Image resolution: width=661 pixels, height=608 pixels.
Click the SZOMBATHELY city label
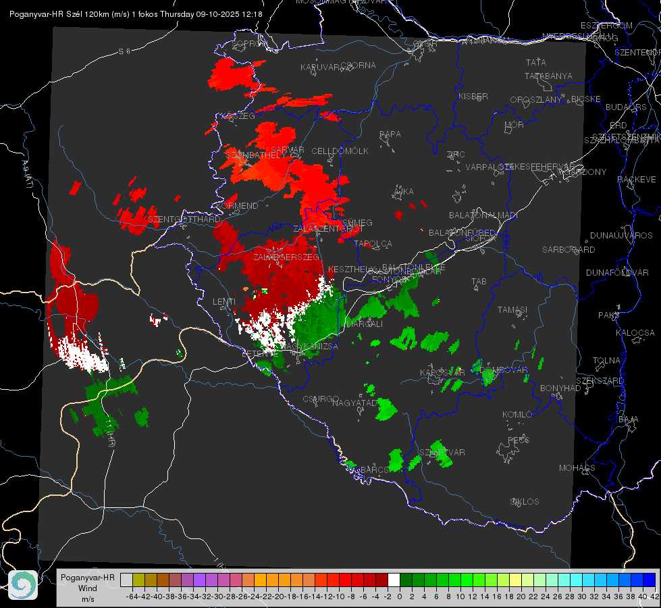255,155
